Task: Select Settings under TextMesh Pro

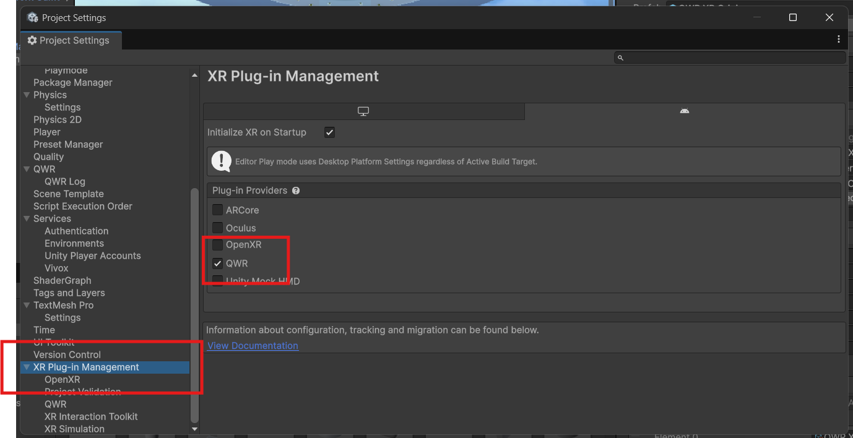Action: [x=63, y=317]
